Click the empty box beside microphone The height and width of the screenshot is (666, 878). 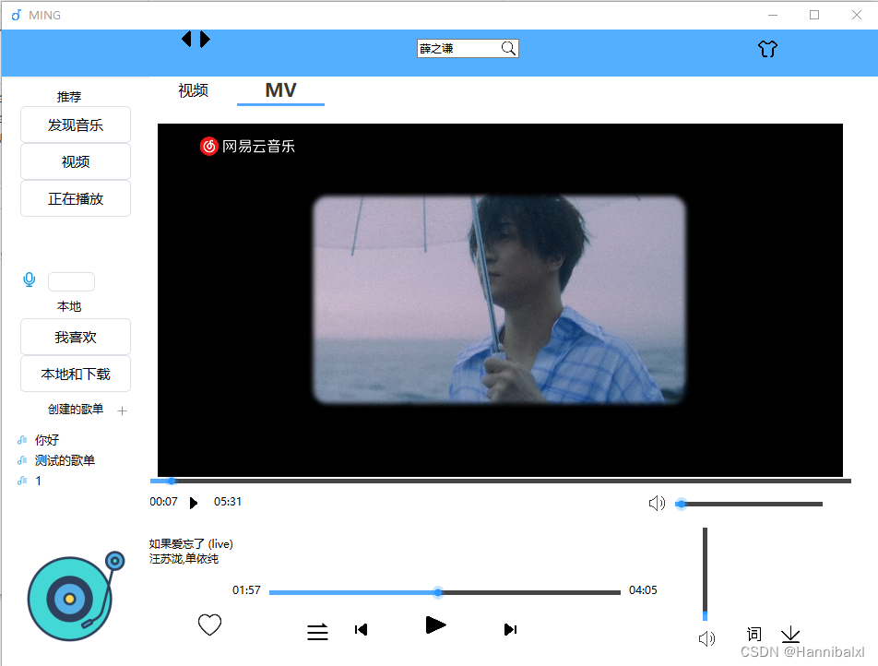tap(72, 281)
